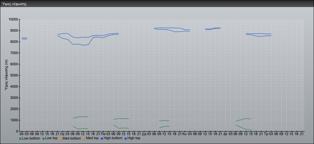Click the vertical 'Ύψος νέφωσης (m)' axis title
The width and height of the screenshot is (314, 144).
6,75
